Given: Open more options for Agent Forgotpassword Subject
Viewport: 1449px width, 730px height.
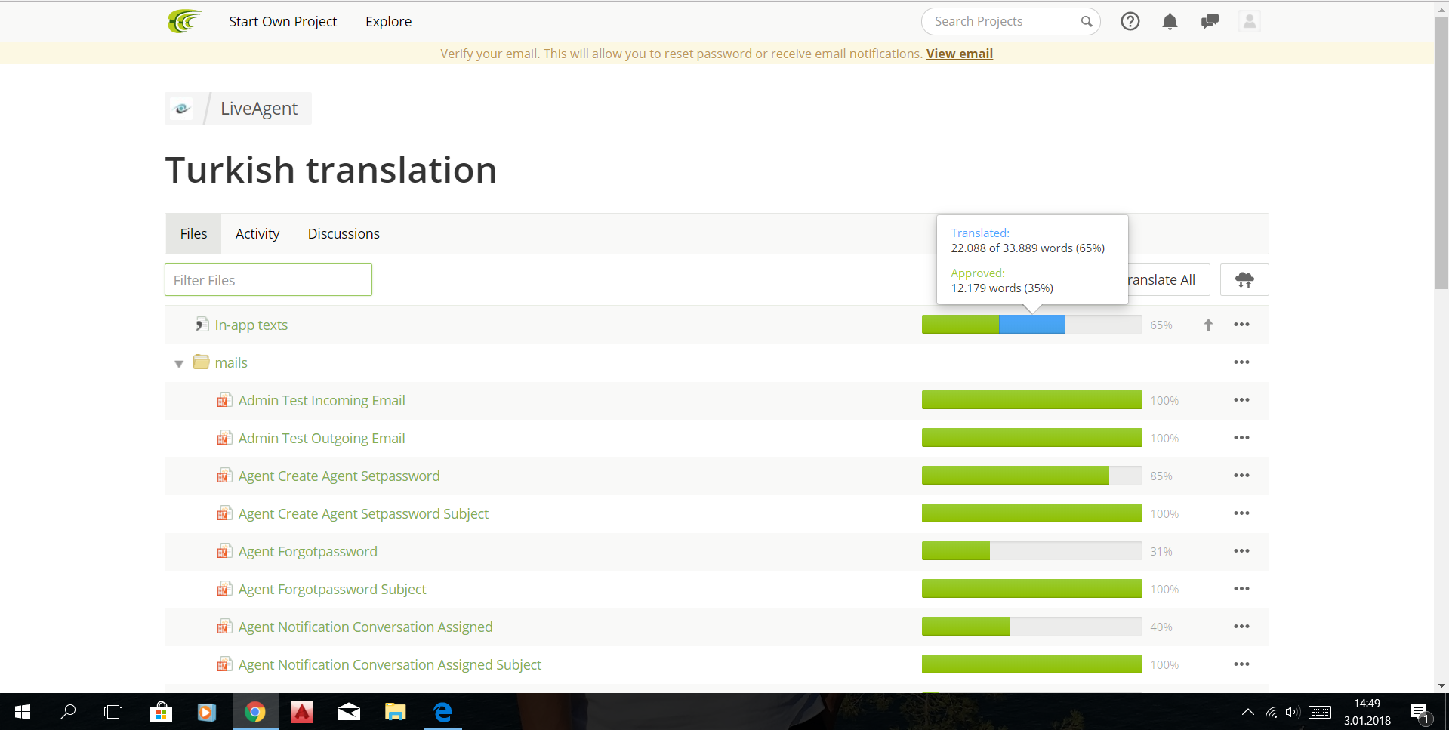Looking at the screenshot, I should (1241, 589).
